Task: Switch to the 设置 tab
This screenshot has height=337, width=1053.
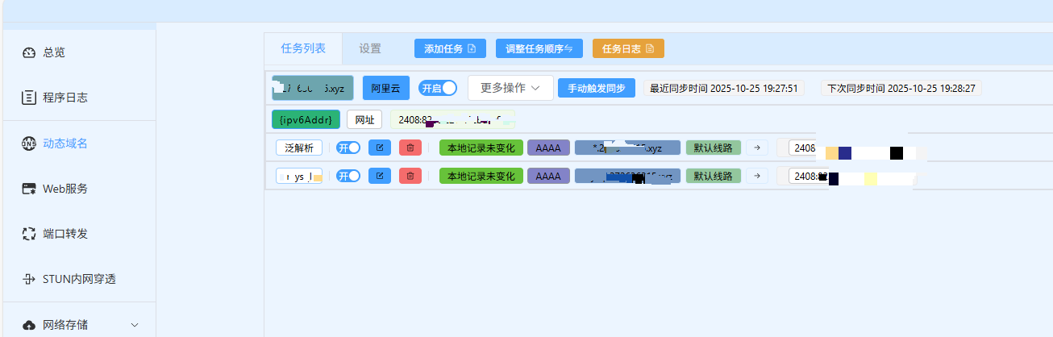Action: coord(370,48)
